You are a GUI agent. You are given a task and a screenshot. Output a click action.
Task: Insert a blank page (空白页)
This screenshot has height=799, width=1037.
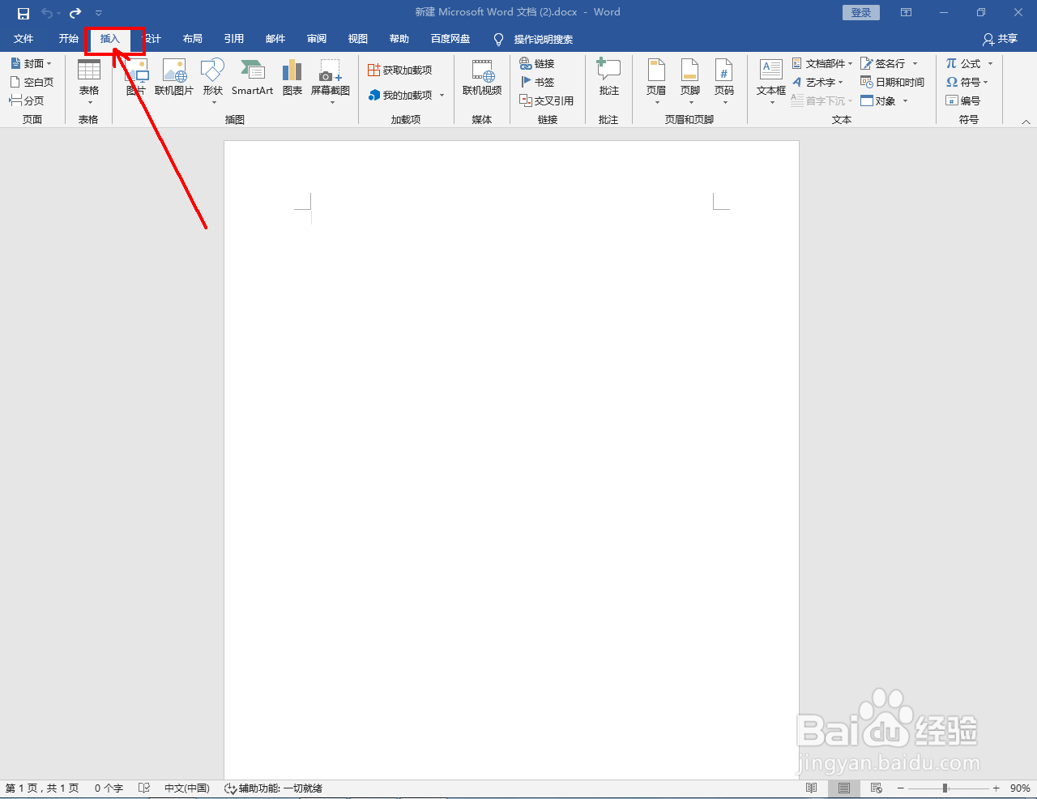click(32, 82)
